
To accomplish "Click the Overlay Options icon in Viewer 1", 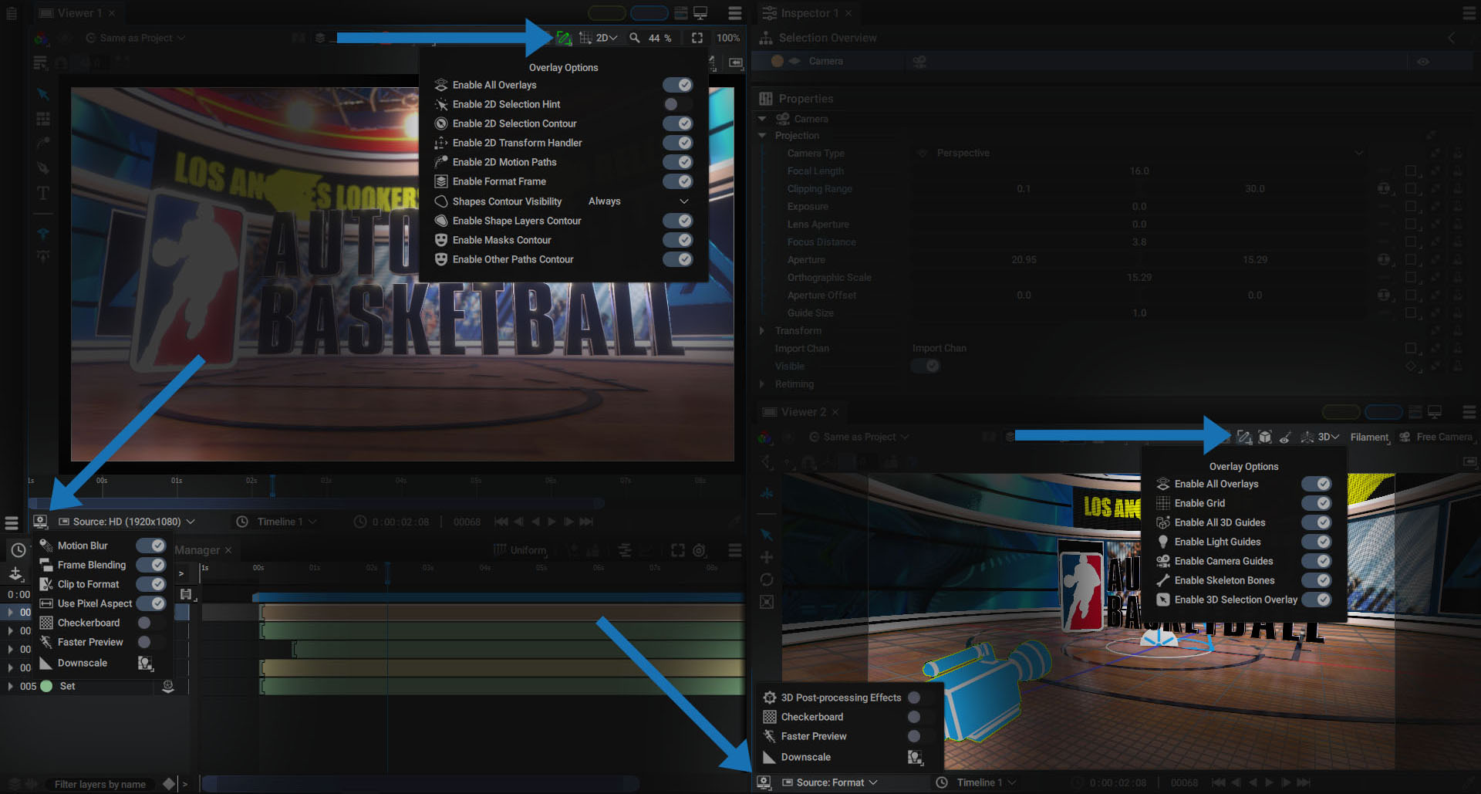I will (564, 38).
